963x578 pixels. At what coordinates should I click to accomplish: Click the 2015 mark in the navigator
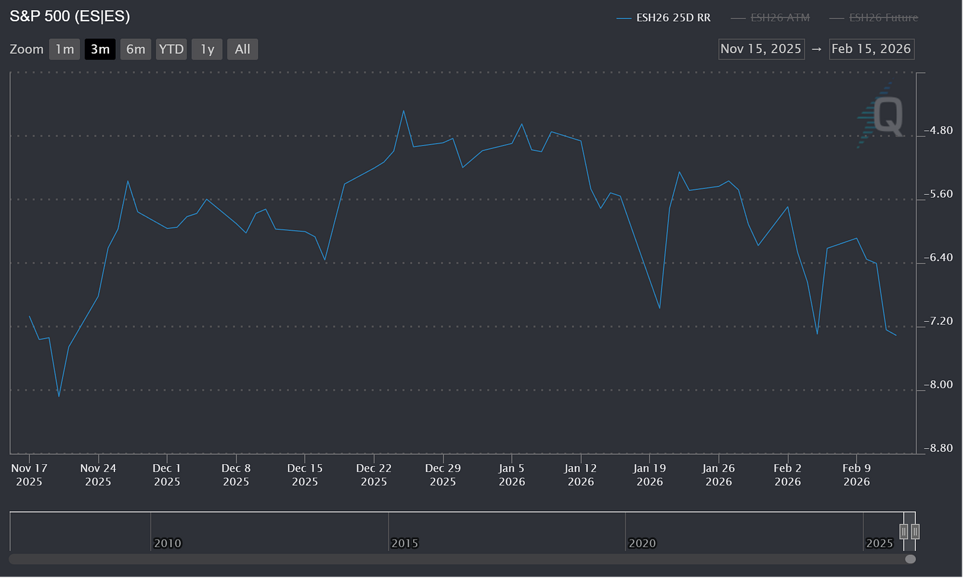[x=405, y=543]
